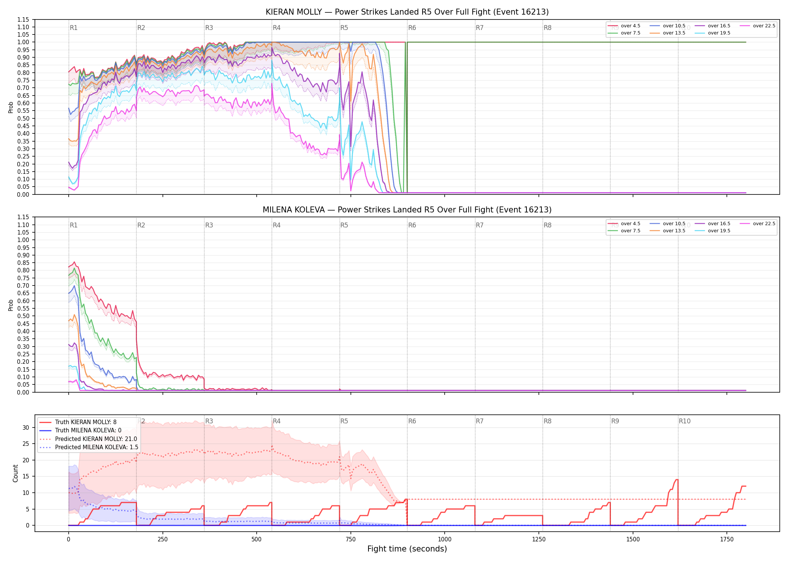Viewport: 788px width, 562px height.
Task: Click the R6 round marker in top chart
Action: [412, 28]
